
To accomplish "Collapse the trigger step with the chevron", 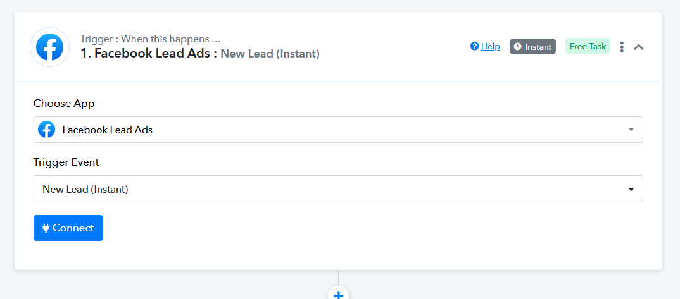I will click(638, 47).
